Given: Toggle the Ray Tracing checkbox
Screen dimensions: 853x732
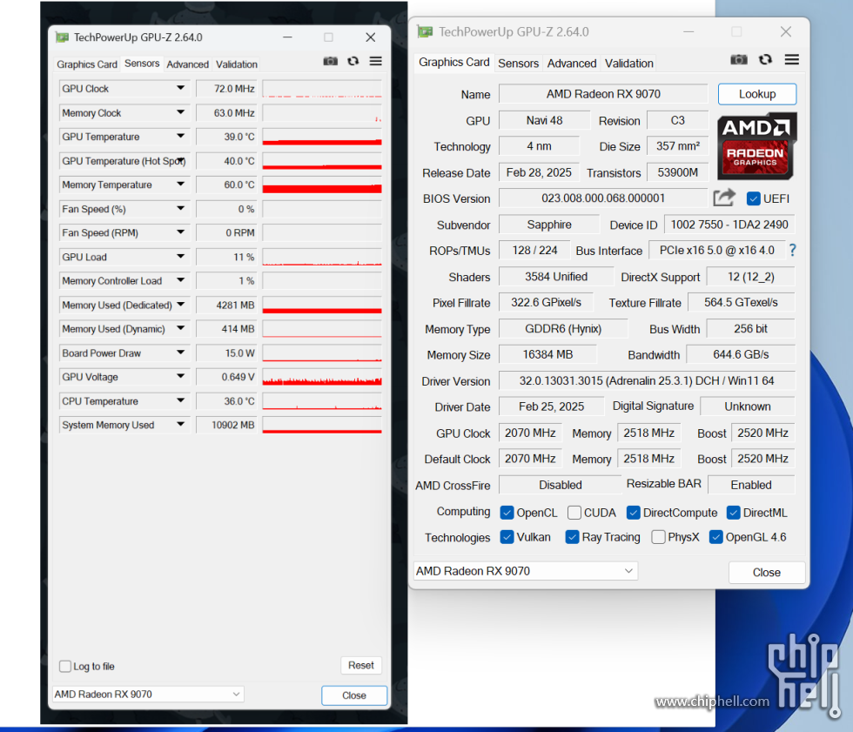Looking at the screenshot, I should 572,537.
